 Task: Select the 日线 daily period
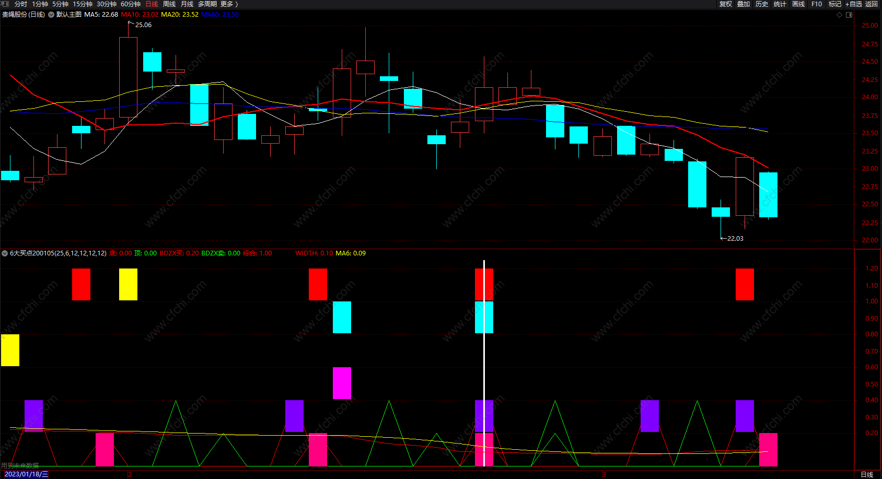(x=152, y=4)
